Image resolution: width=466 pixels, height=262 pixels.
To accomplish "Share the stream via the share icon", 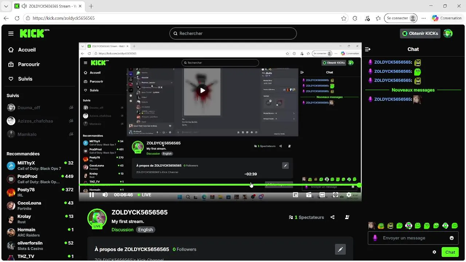I will tap(332, 217).
